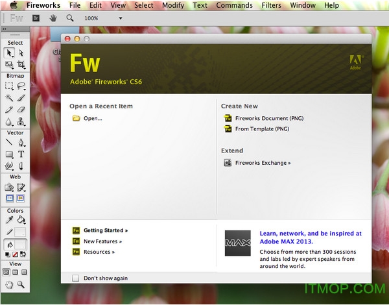Select the Subselection tool
The width and height of the screenshot is (389, 305).
[21, 53]
